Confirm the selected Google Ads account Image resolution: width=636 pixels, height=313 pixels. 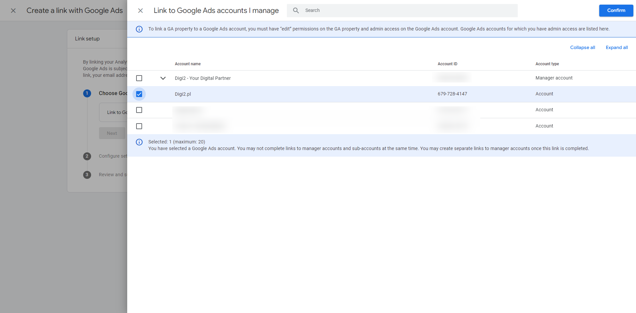(x=616, y=11)
